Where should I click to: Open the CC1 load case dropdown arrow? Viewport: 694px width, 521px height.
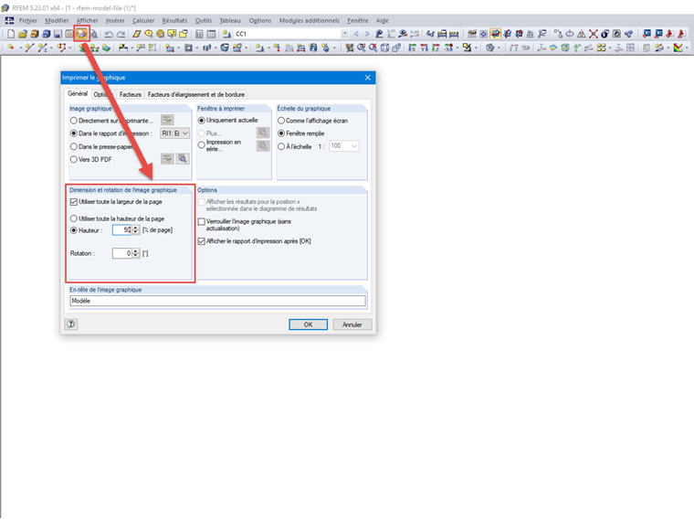click(345, 34)
